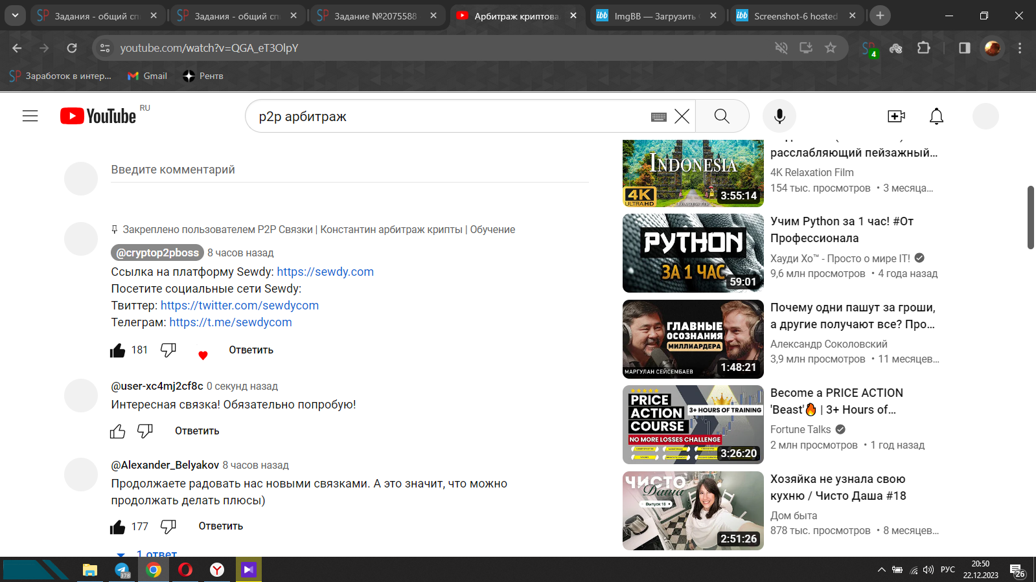Image resolution: width=1036 pixels, height=582 pixels.
Task: Open the Chrome extensions puzzle icon
Action: click(924, 47)
